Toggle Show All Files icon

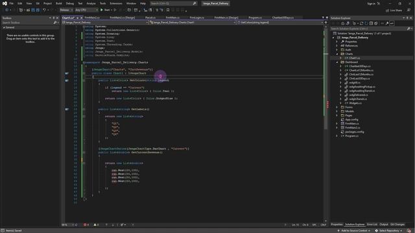tap(376, 23)
